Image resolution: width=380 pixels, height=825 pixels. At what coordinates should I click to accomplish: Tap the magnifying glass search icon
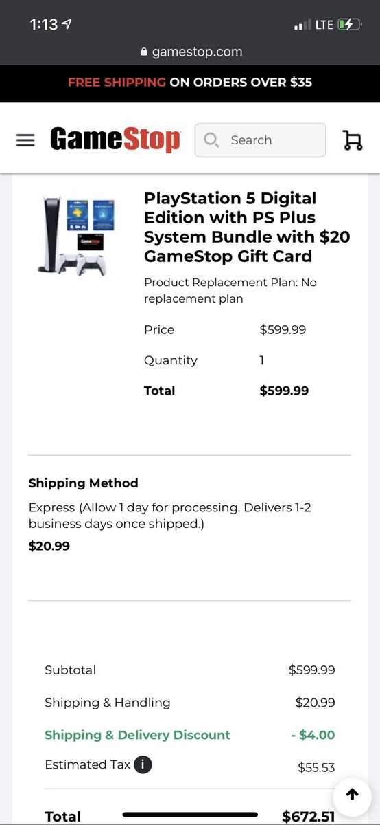click(212, 140)
